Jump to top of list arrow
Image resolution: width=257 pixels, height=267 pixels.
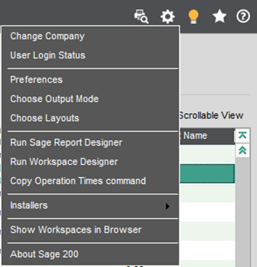click(x=242, y=135)
